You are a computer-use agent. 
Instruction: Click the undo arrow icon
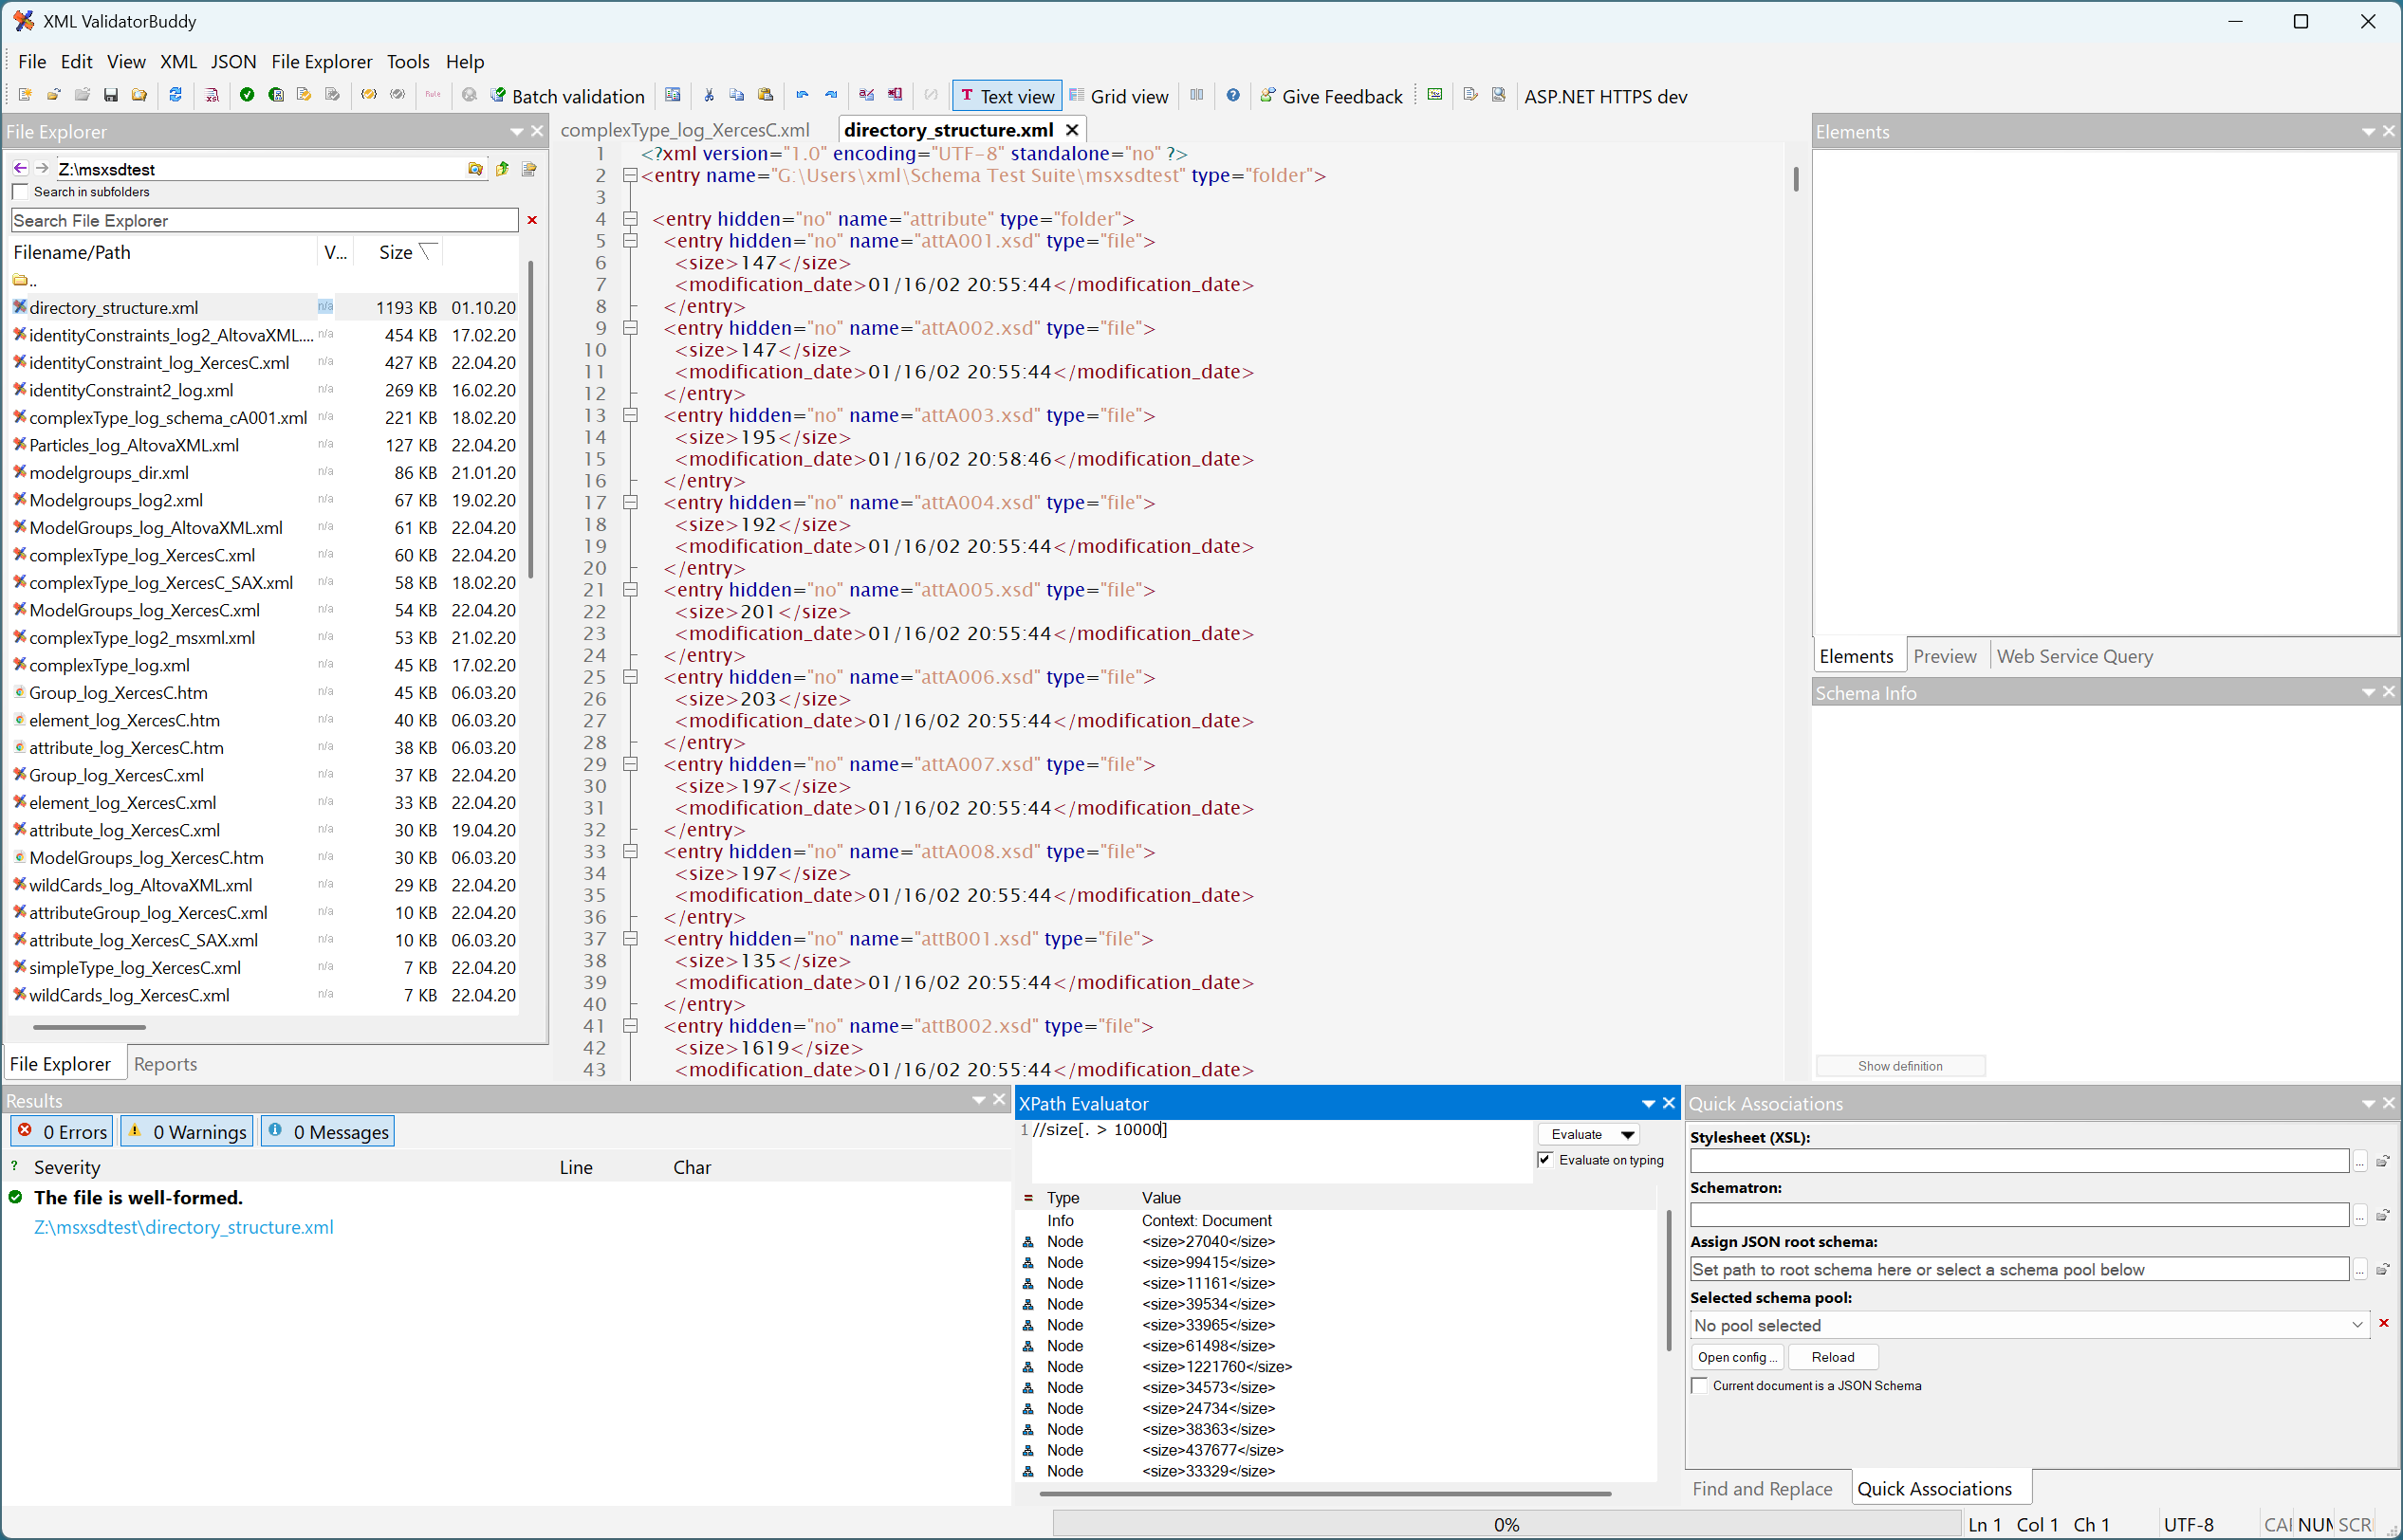[803, 95]
